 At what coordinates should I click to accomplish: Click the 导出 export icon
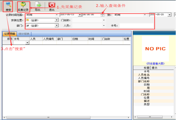coord(38,5)
